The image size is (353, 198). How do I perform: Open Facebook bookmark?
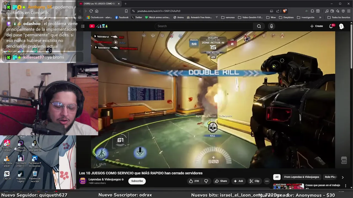(122, 17)
